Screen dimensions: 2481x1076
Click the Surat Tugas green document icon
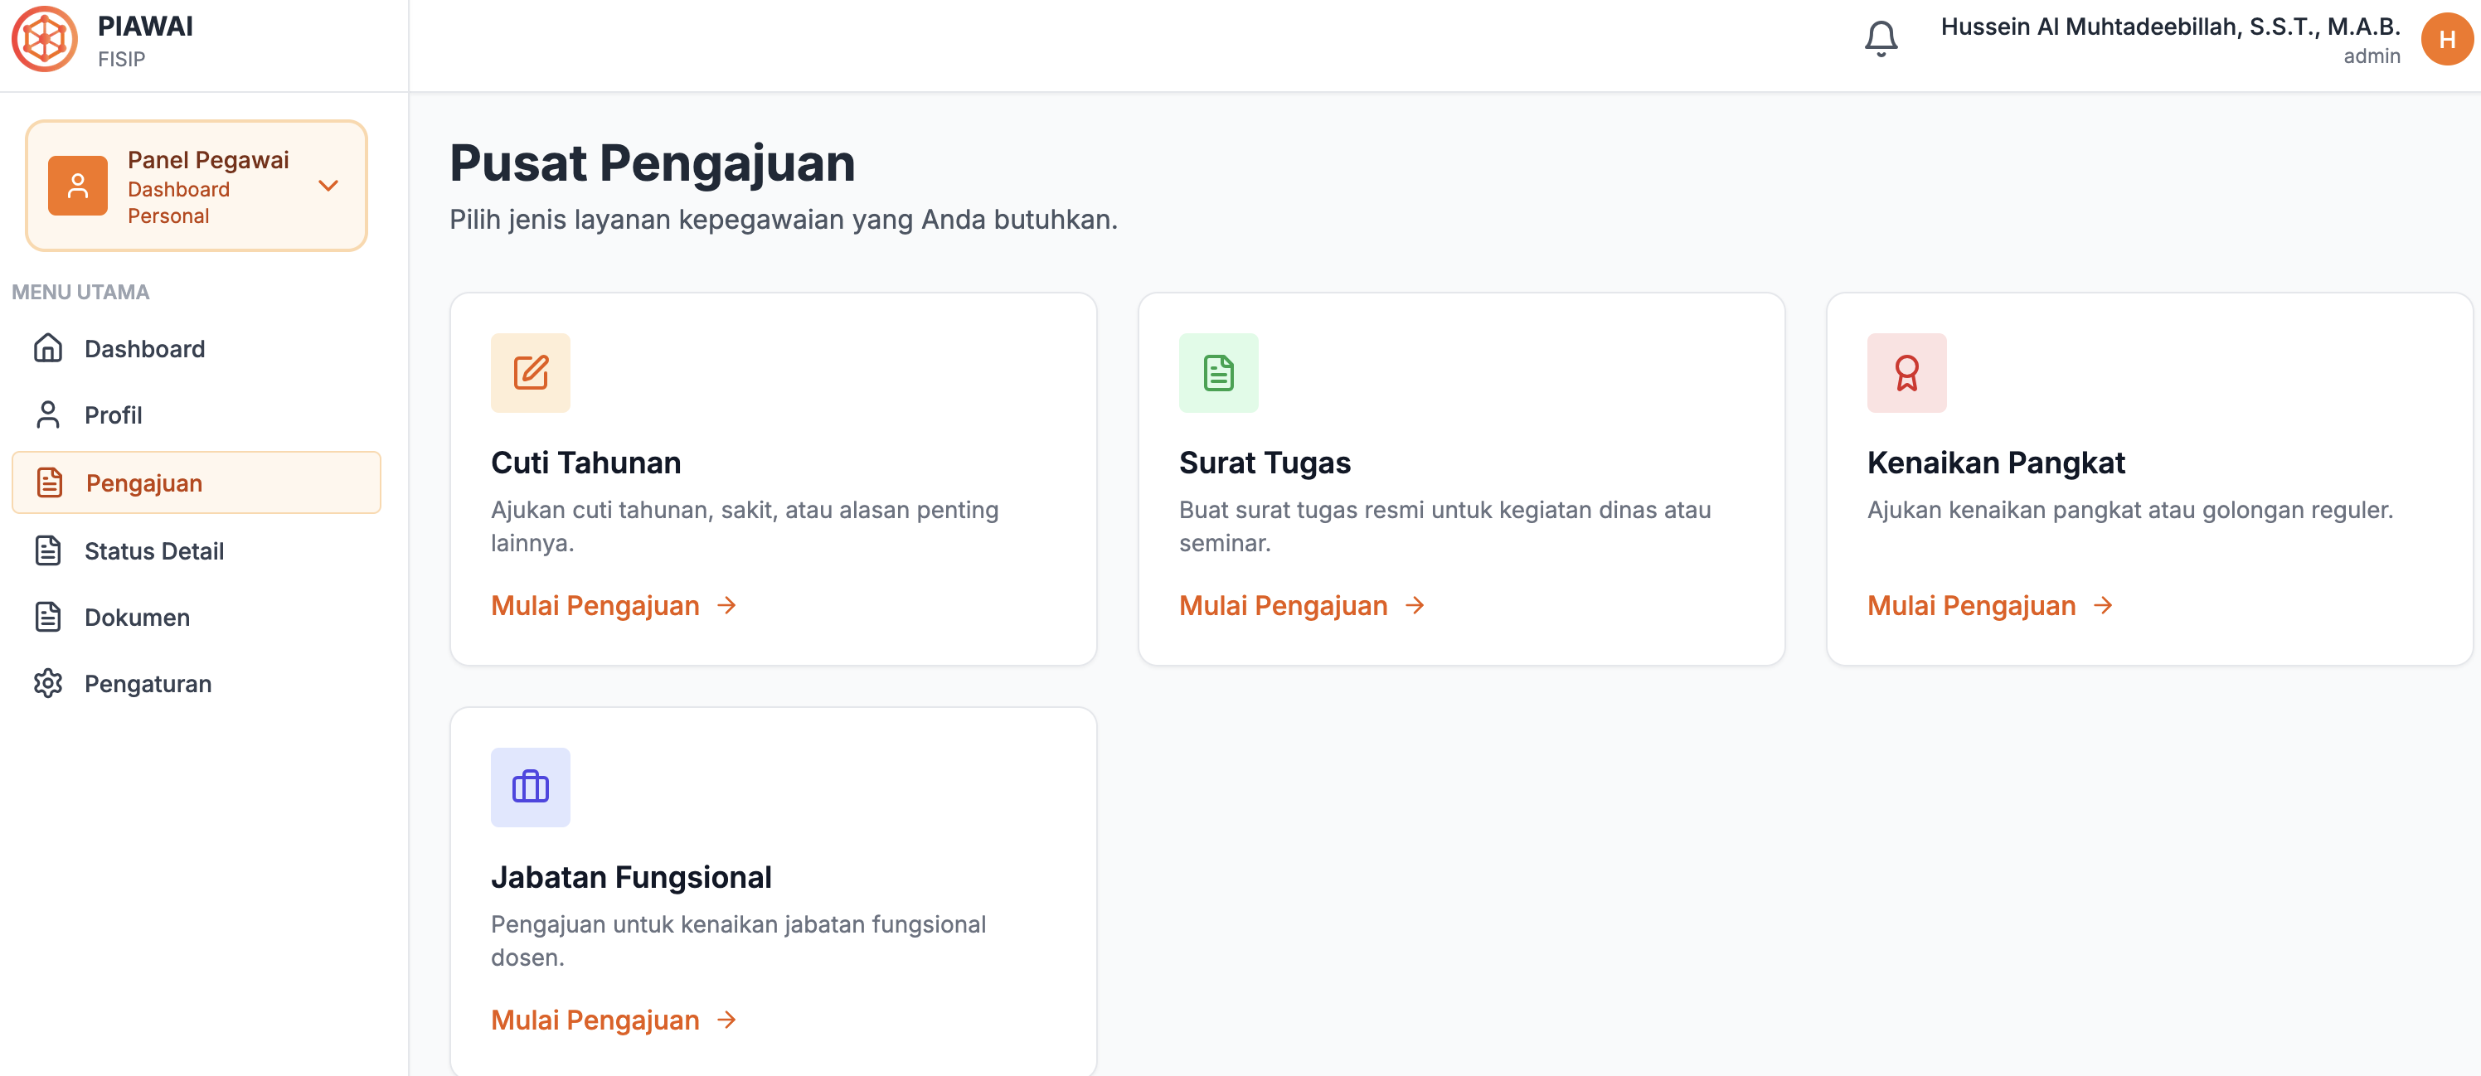pyautogui.click(x=1217, y=372)
